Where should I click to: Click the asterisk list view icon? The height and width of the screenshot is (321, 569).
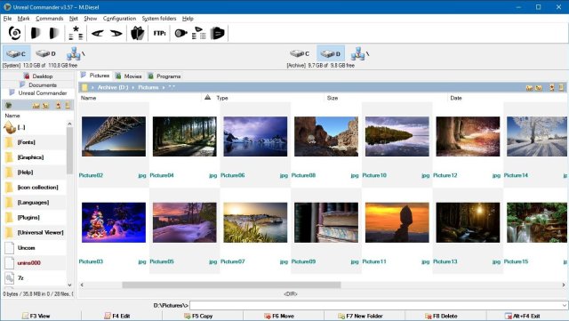click(76, 33)
